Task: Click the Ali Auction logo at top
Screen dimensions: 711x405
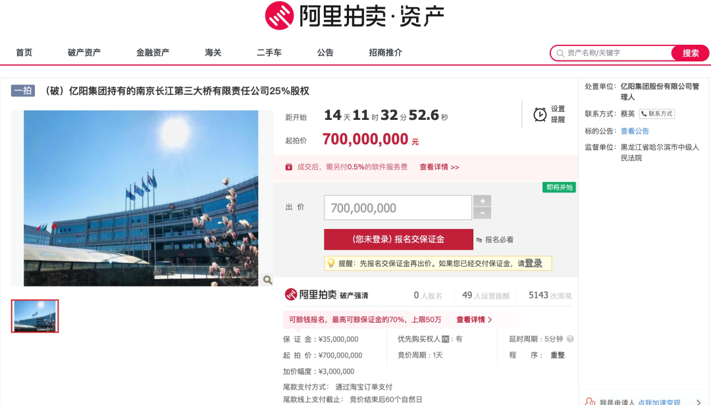Action: (x=355, y=16)
